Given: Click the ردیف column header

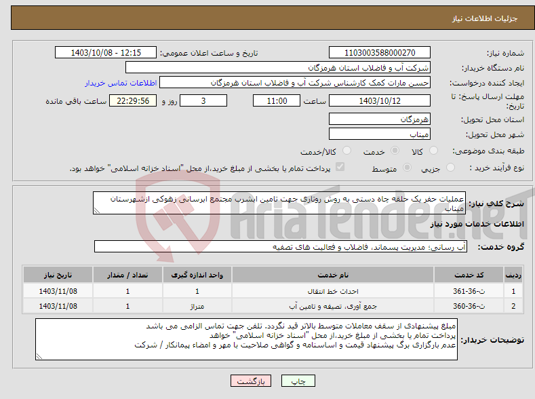Looking at the screenshot, I should coord(513,275).
